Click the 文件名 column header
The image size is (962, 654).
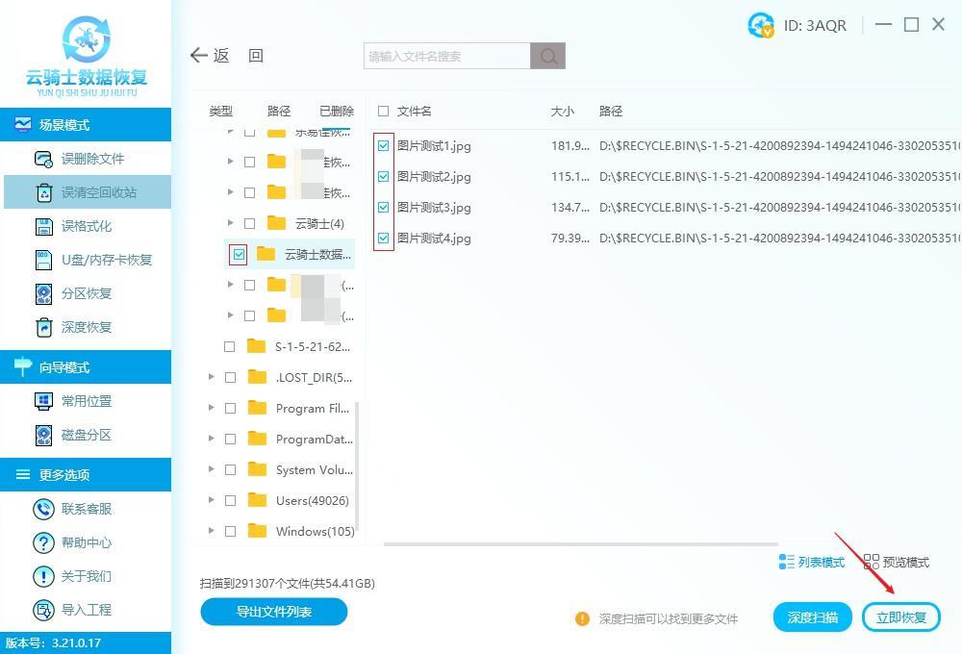pos(414,111)
